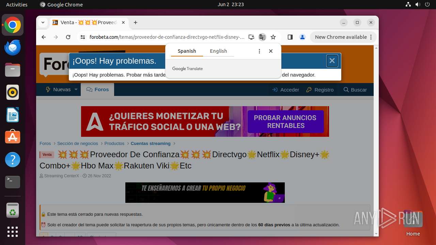Click the address bar URL field
436x245 pixels.
[x=167, y=37]
